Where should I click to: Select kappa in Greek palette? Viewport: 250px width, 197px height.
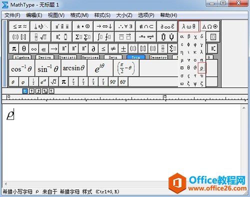pyautogui.click(x=195, y=52)
